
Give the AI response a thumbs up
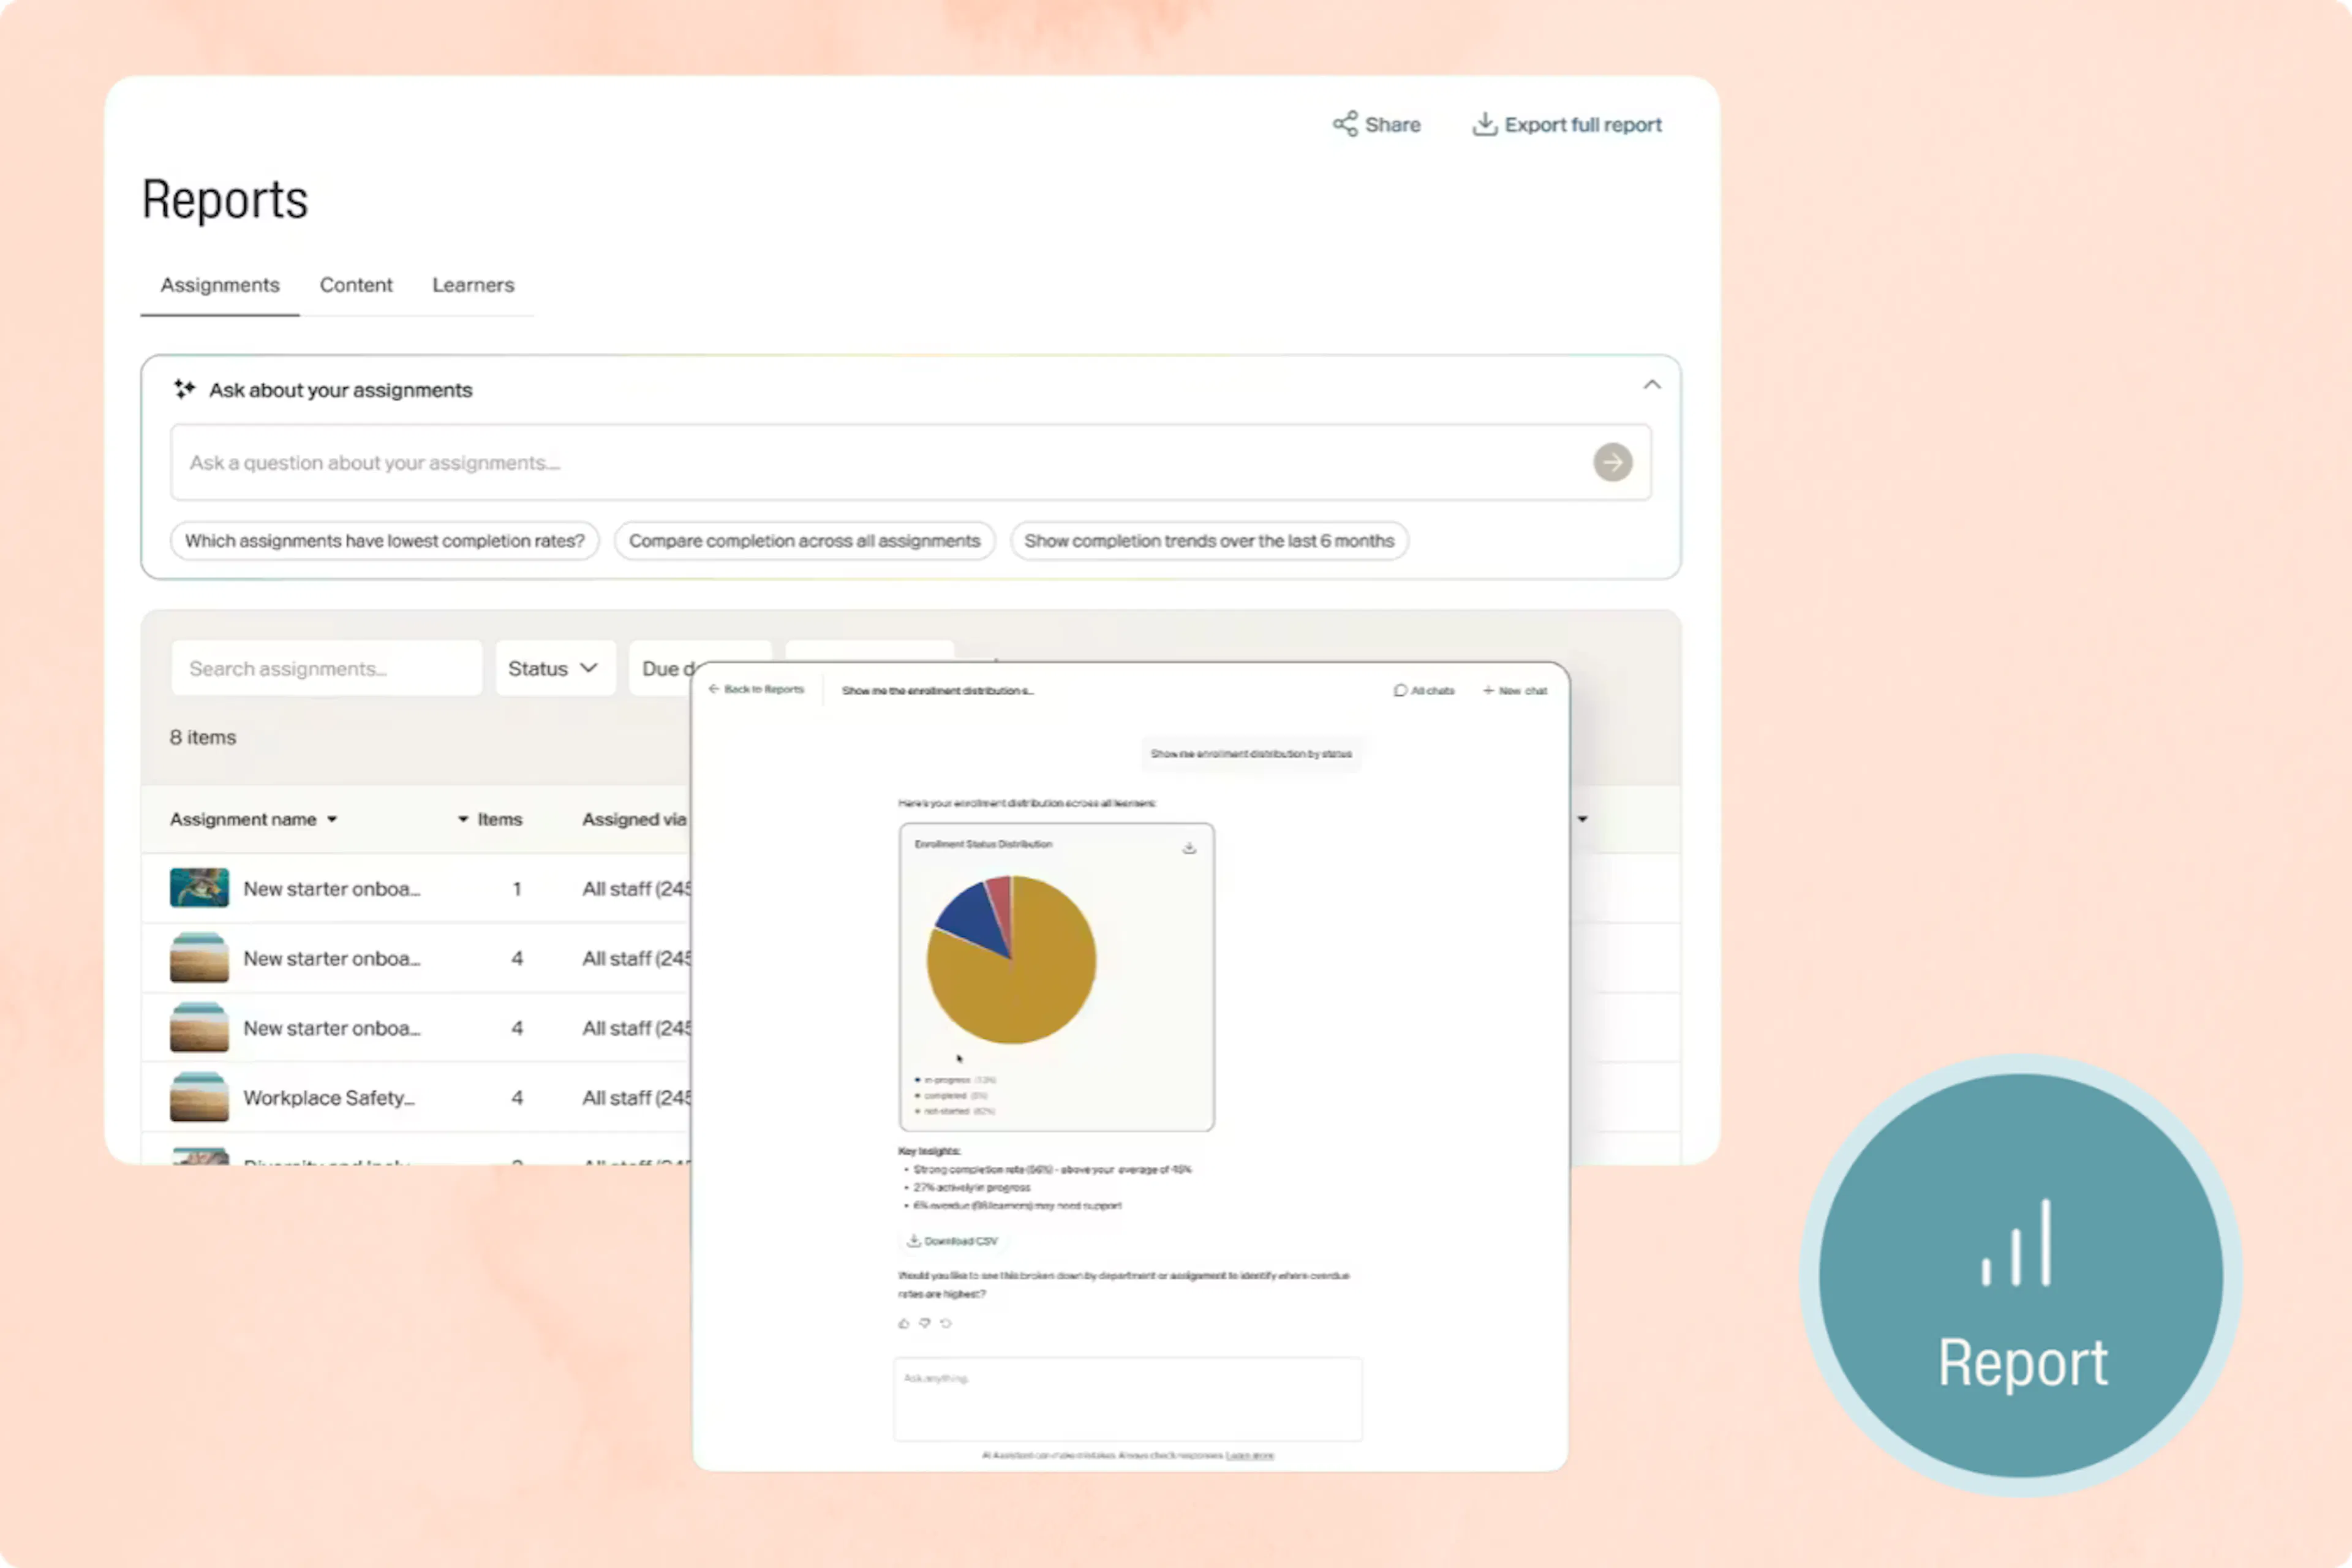[904, 1323]
